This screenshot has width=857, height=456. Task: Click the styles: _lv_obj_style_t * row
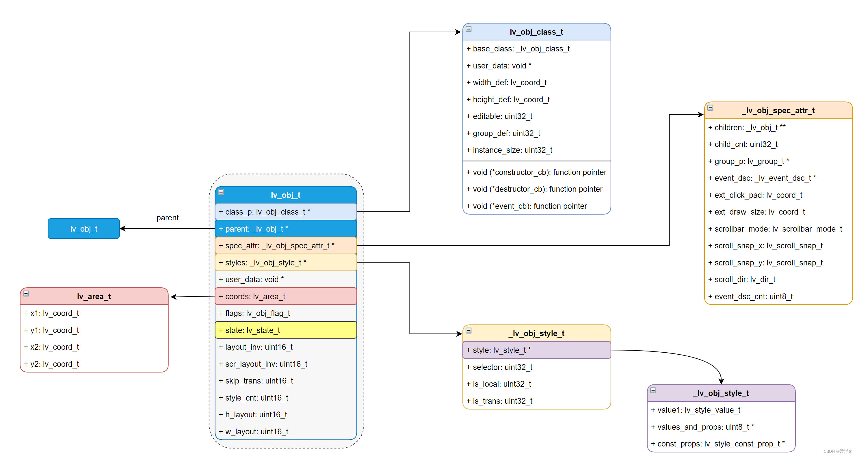[285, 263]
